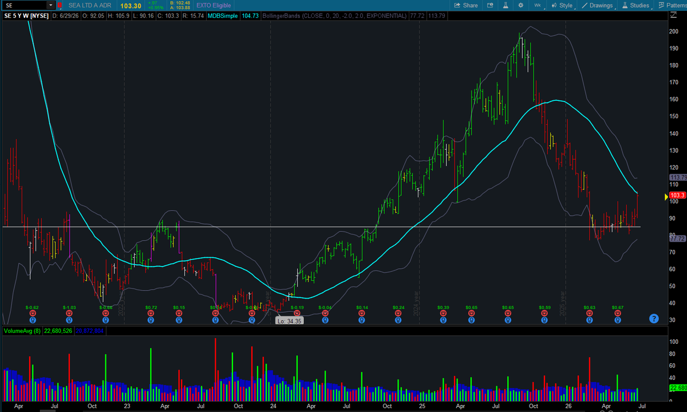Open the flask icon next to the gear
Image resolution: width=687 pixels, height=412 pixels.
click(506, 5)
